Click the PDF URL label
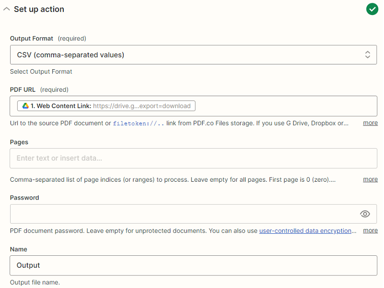 [23, 89]
